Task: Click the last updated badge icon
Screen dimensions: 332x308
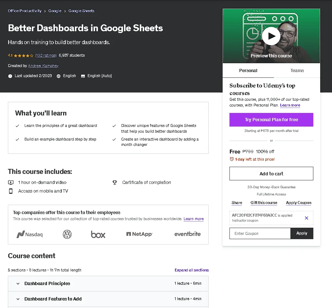Action: tap(10, 76)
